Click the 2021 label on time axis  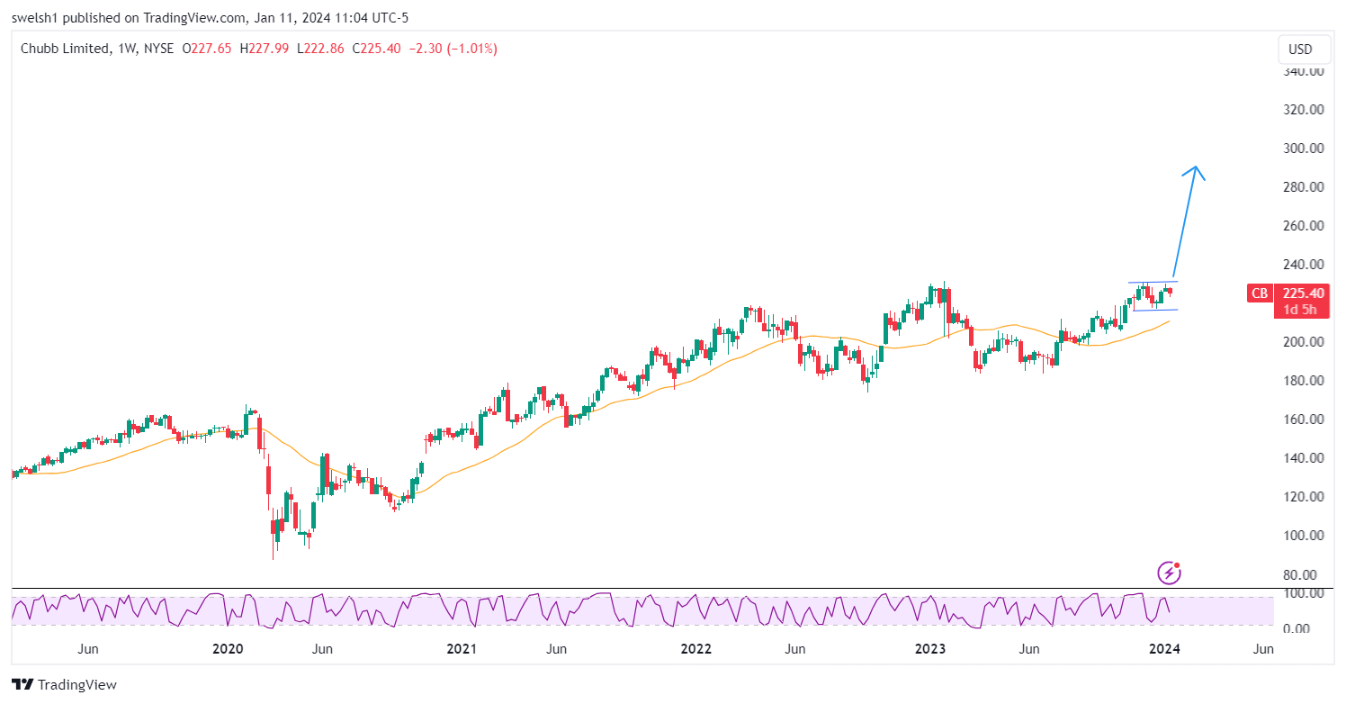(462, 649)
